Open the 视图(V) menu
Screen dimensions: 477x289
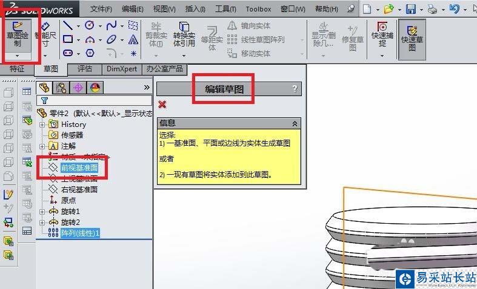pyautogui.click(x=164, y=9)
